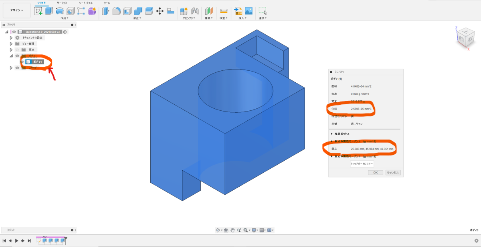
Task: Select the Hole tool icon
Action: [x=71, y=11]
